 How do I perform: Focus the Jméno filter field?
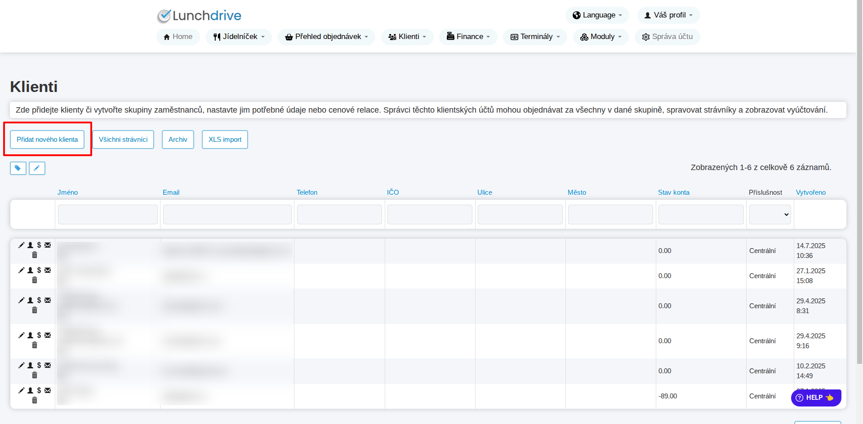click(x=108, y=214)
